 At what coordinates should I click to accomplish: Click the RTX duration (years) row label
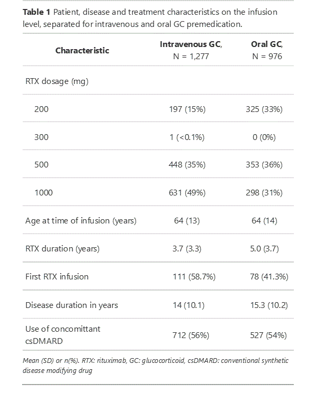pyautogui.click(x=62, y=248)
